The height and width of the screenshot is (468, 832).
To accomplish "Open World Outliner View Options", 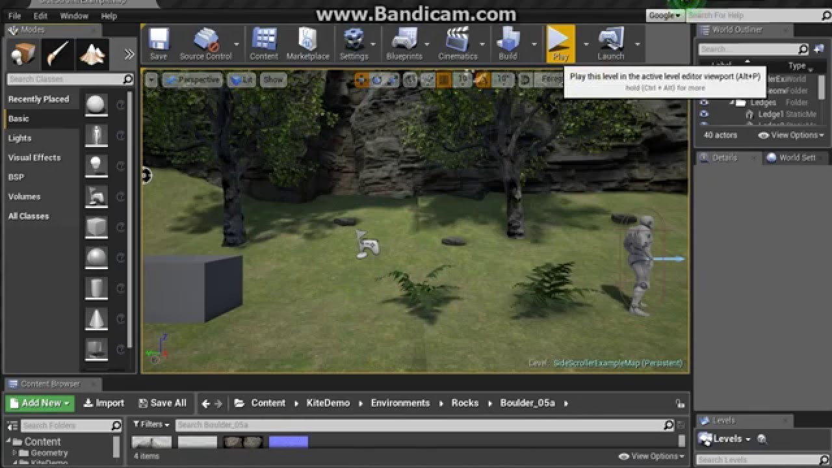I will [791, 135].
